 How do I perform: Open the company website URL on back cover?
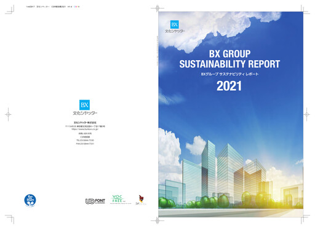coord(85,129)
